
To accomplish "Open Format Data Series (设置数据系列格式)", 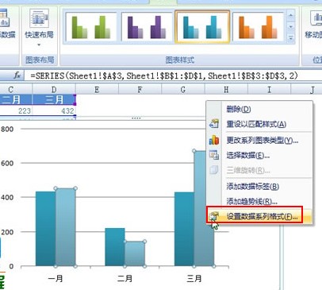I will point(263,217).
